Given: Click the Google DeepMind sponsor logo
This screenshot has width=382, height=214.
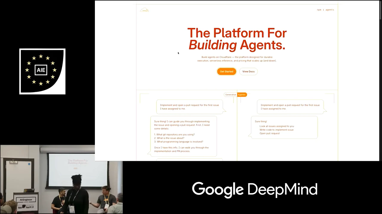Looking at the screenshot, I should point(255,189).
